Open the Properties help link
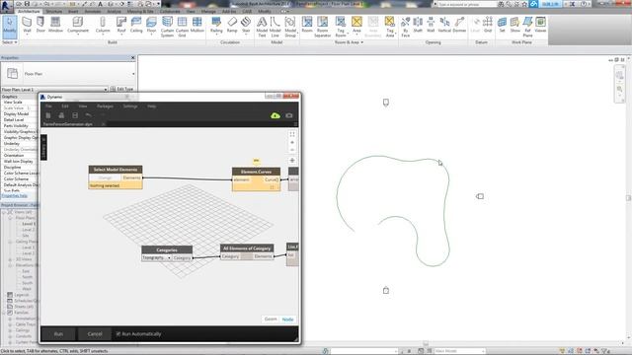Screen dimensions: 632x355 click(x=14, y=196)
